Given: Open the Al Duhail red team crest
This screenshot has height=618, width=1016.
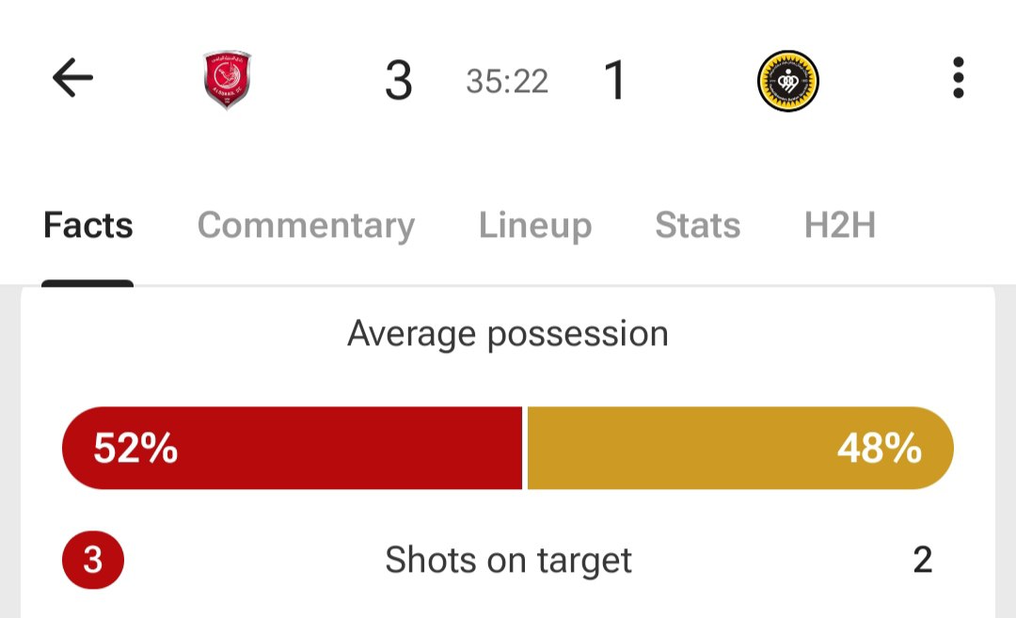Looking at the screenshot, I should coord(228,80).
